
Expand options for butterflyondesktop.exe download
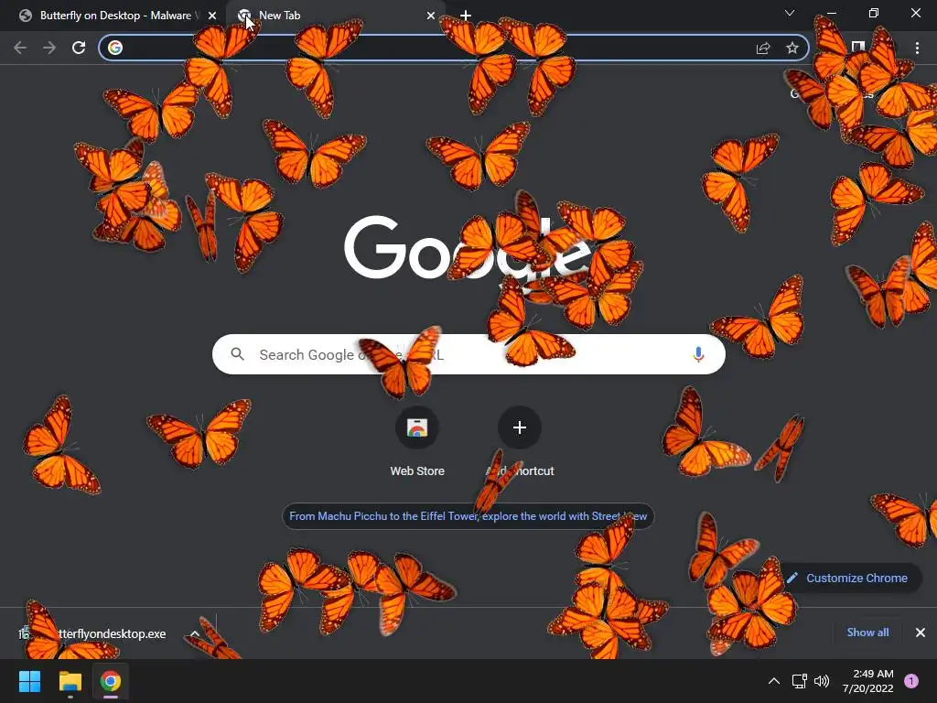[x=195, y=633]
